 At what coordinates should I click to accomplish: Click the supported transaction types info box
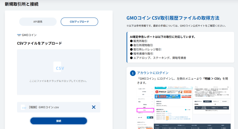(181, 47)
